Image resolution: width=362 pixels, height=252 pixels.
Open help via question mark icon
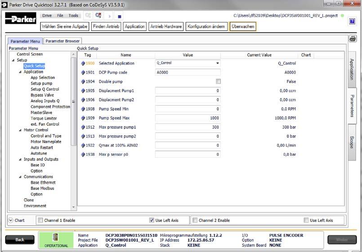click(352, 22)
